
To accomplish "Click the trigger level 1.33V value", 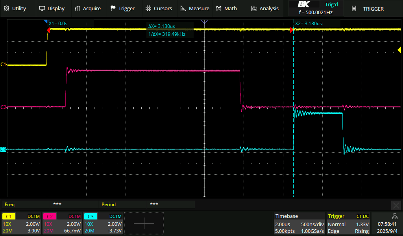I will coord(362,224).
